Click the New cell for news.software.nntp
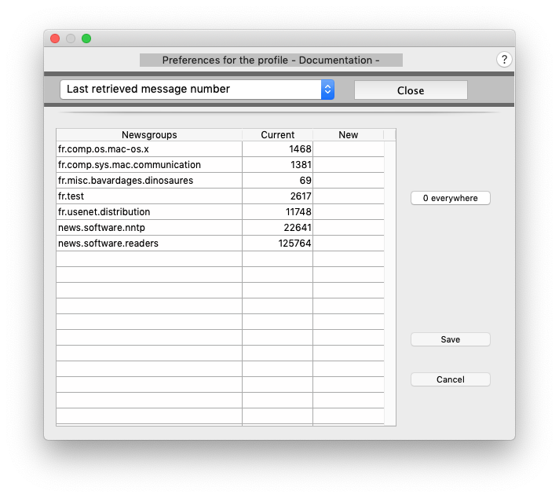This screenshot has height=498, width=559. [x=349, y=228]
